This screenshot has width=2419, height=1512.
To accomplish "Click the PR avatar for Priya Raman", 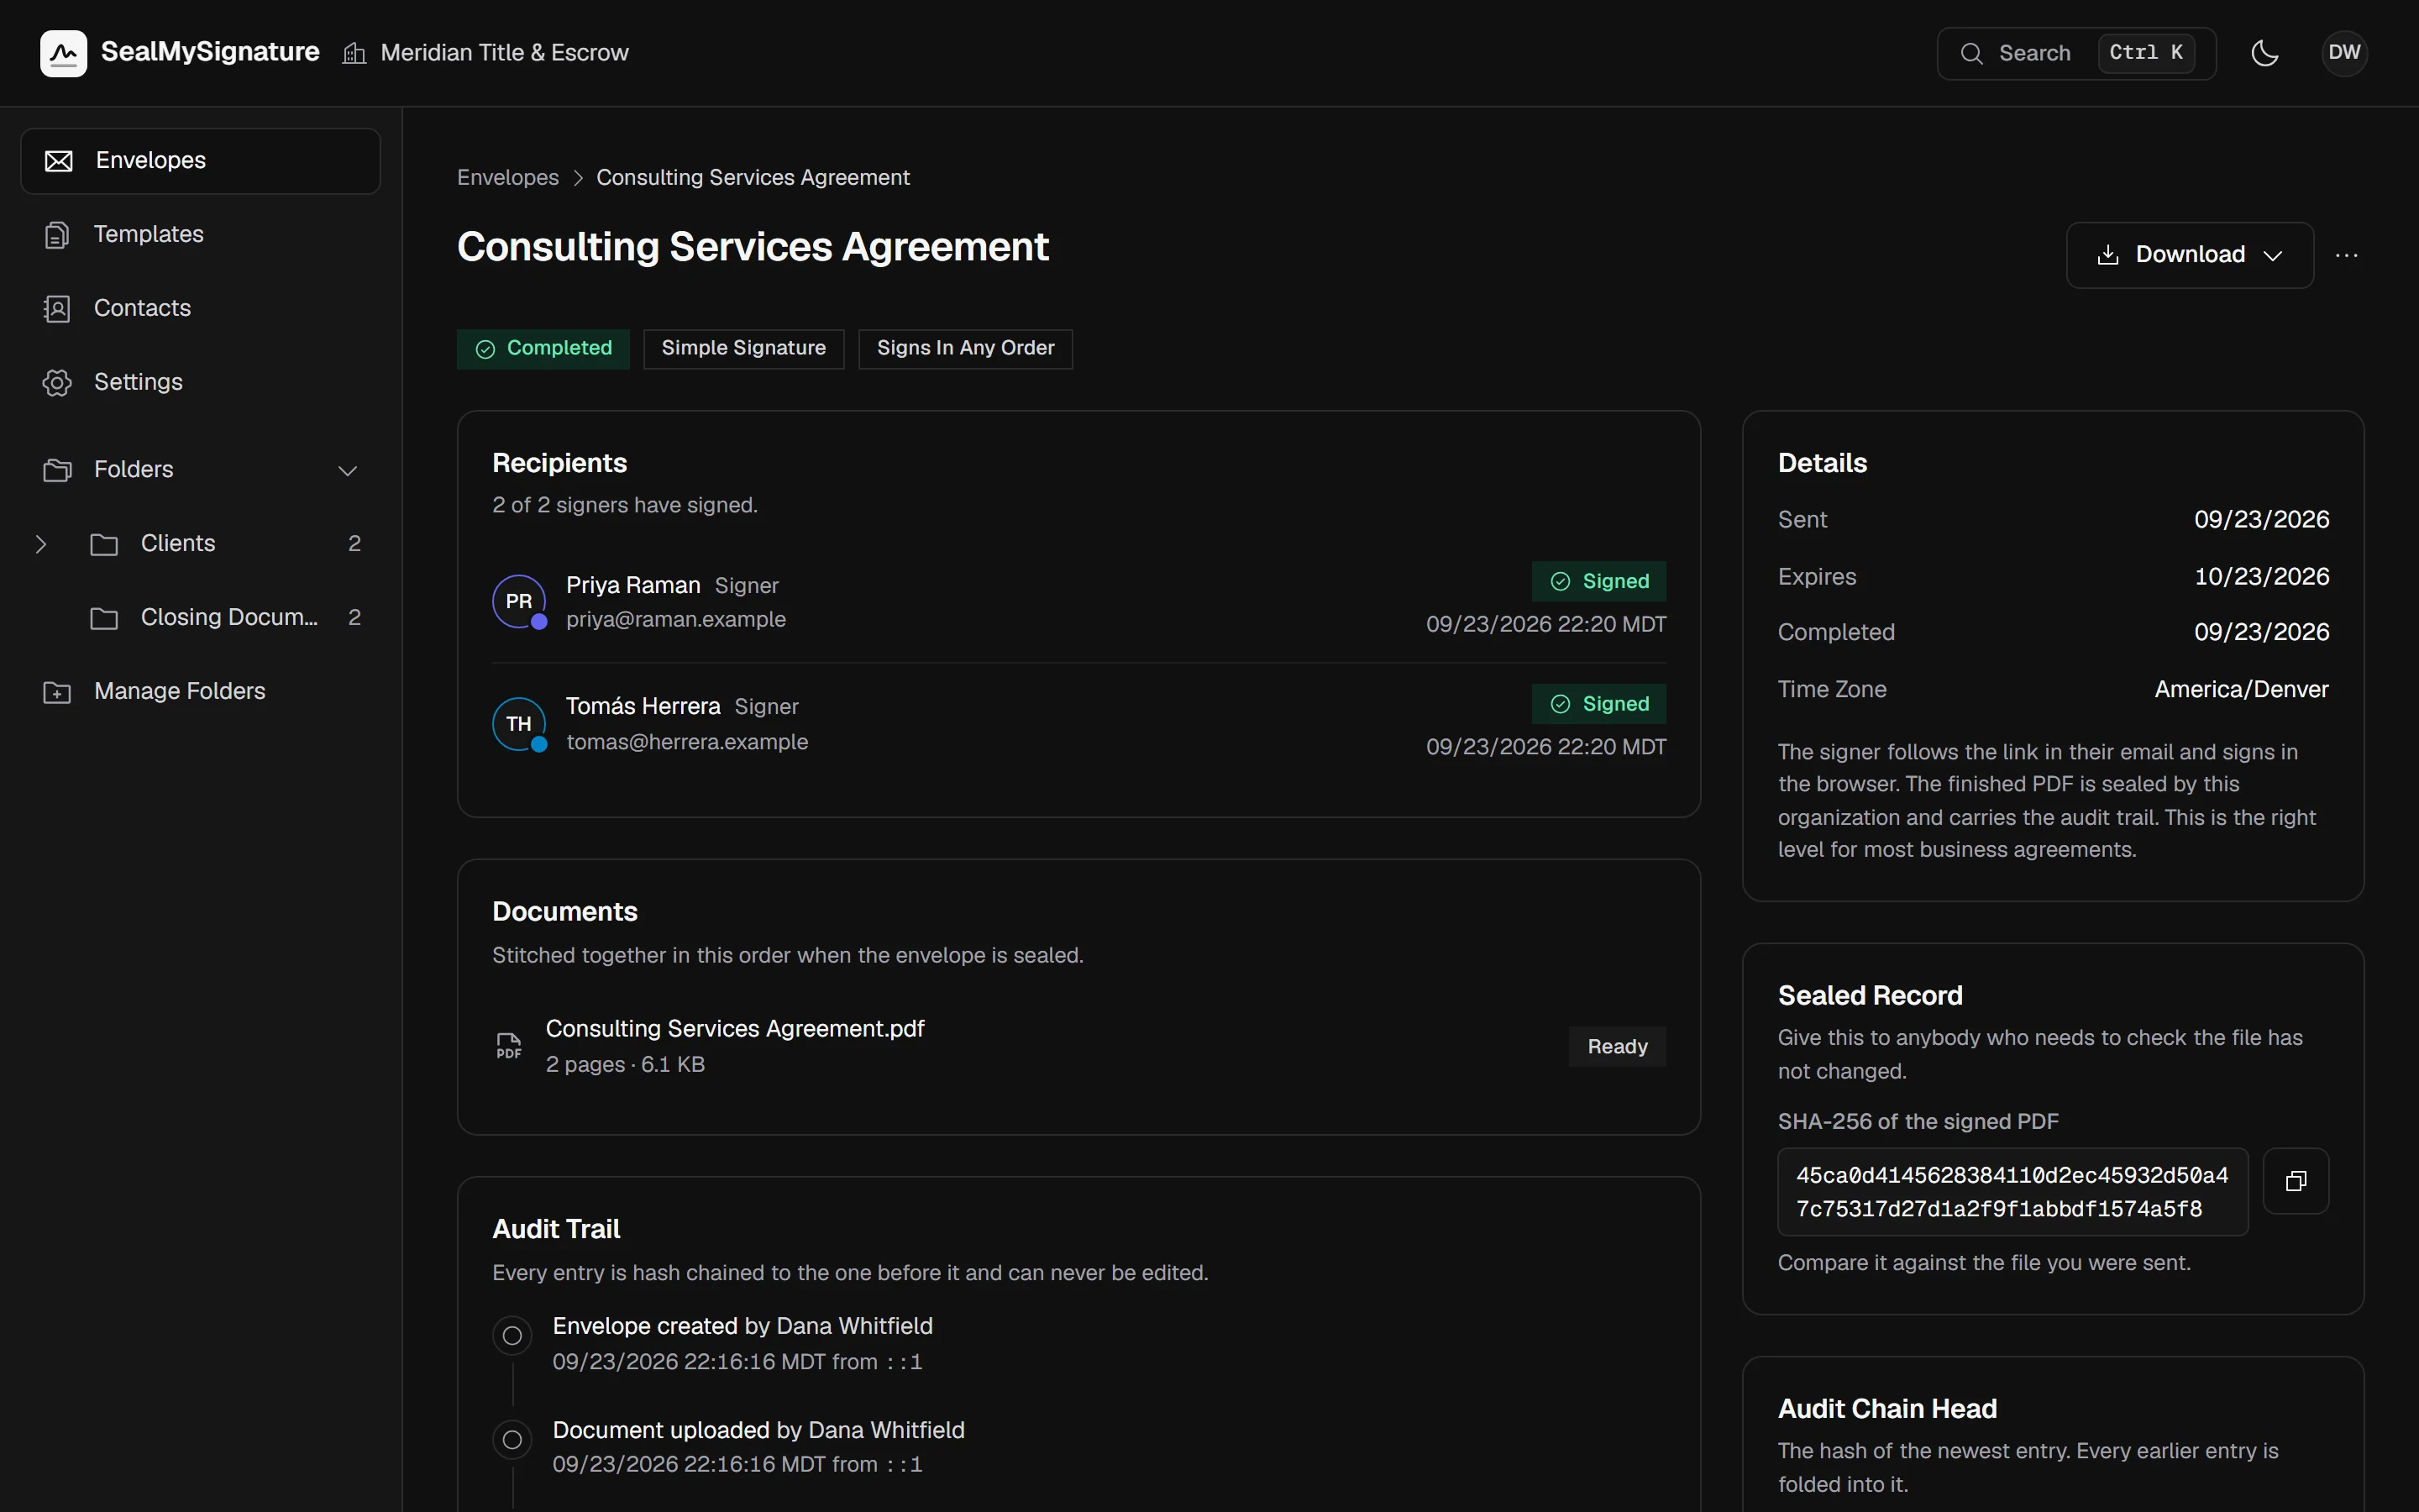I will click(519, 602).
